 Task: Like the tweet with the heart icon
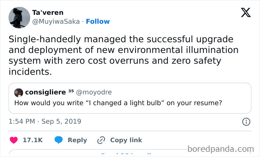(x=14, y=140)
